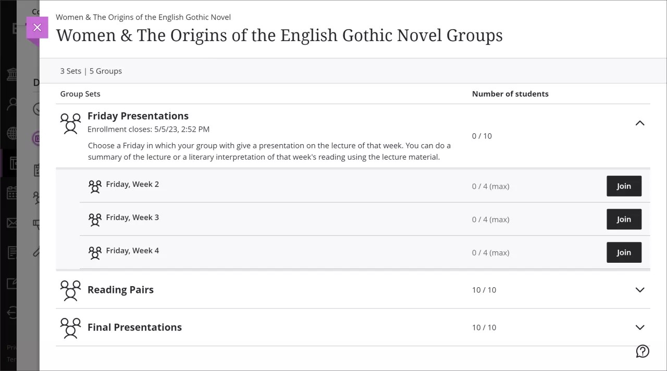Click the group icon beside Friday Presentations
This screenshot has width=667, height=371.
[71, 123]
